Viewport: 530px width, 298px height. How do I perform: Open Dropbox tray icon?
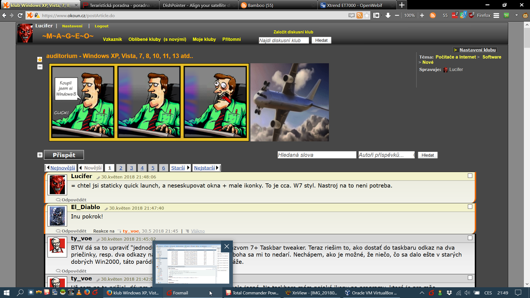[x=449, y=293]
